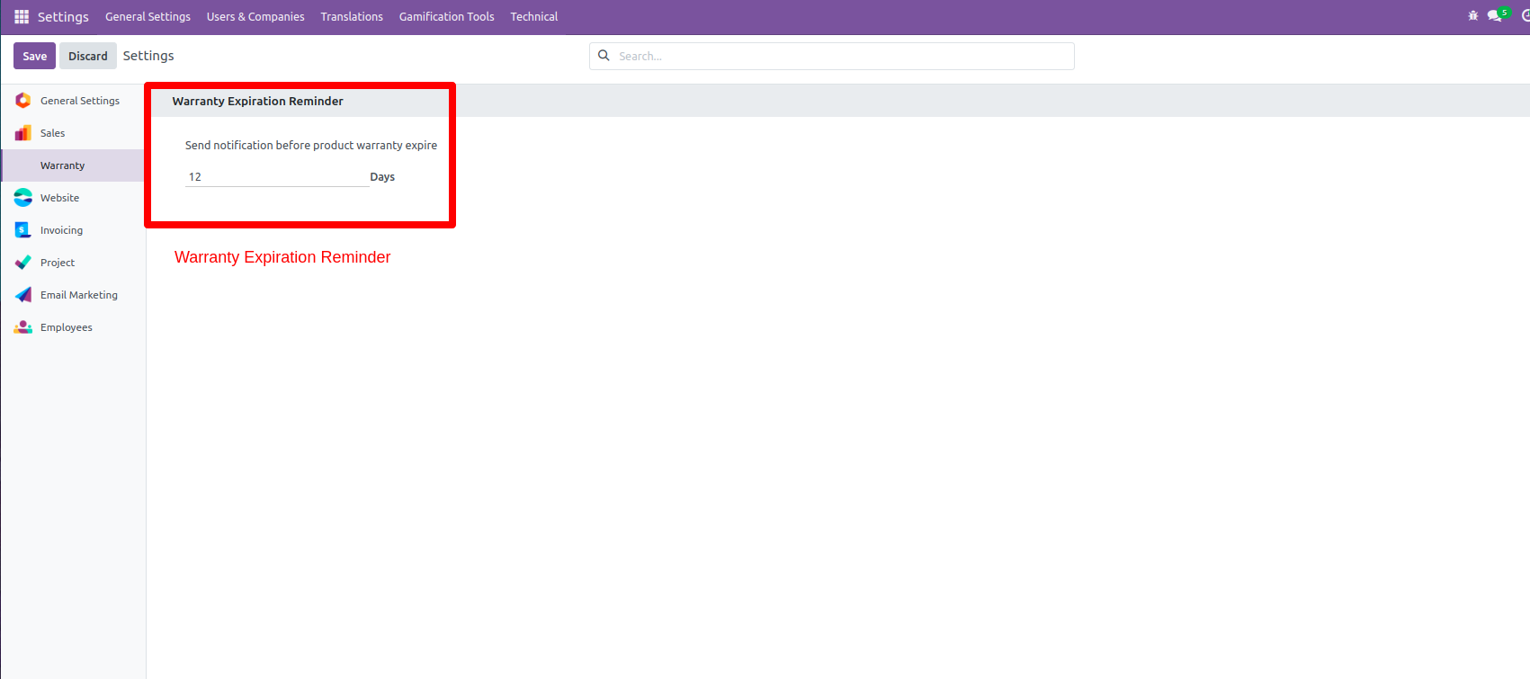Screen dimensions: 1530x679
Task: Open Email Marketing settings section
Action: [x=78, y=295]
